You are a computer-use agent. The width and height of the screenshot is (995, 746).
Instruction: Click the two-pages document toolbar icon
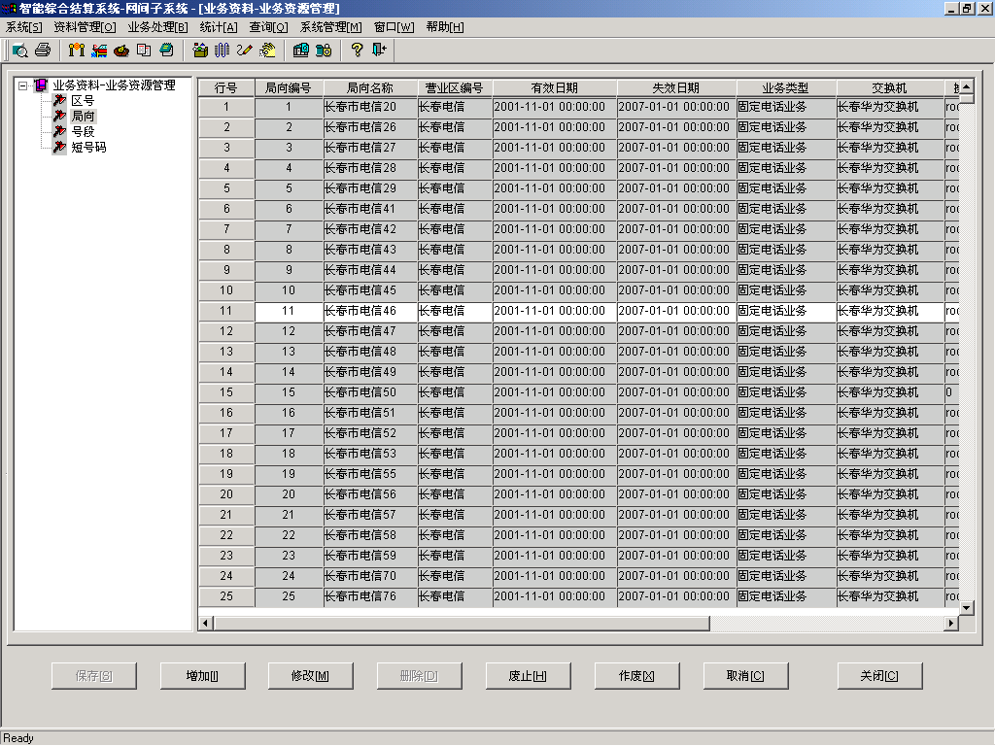[144, 50]
